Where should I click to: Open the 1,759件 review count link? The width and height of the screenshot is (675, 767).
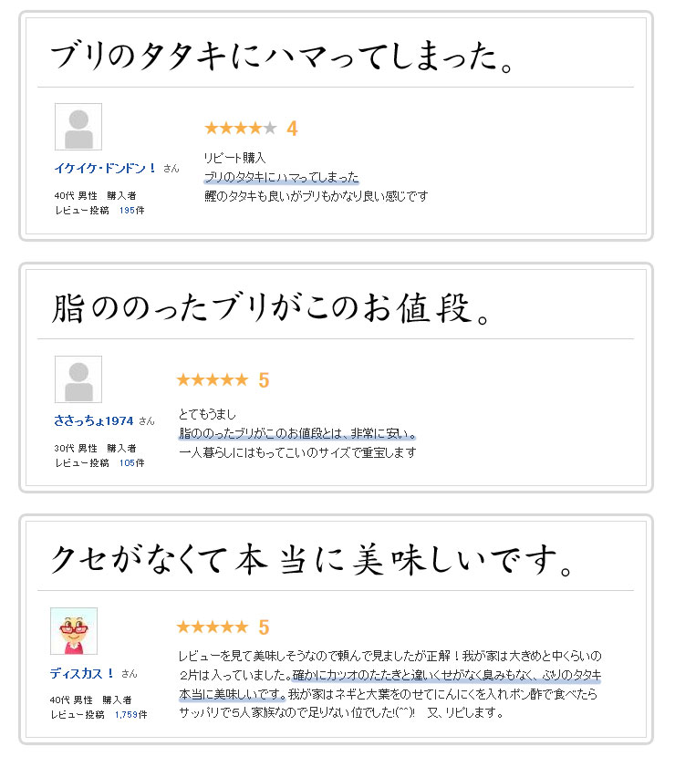pyautogui.click(x=130, y=715)
